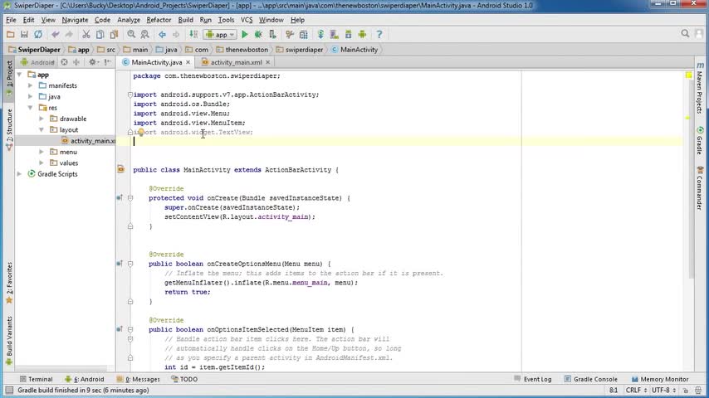This screenshot has width=709, height=398.
Task: Expand the java folder in project tree
Action: (x=30, y=97)
